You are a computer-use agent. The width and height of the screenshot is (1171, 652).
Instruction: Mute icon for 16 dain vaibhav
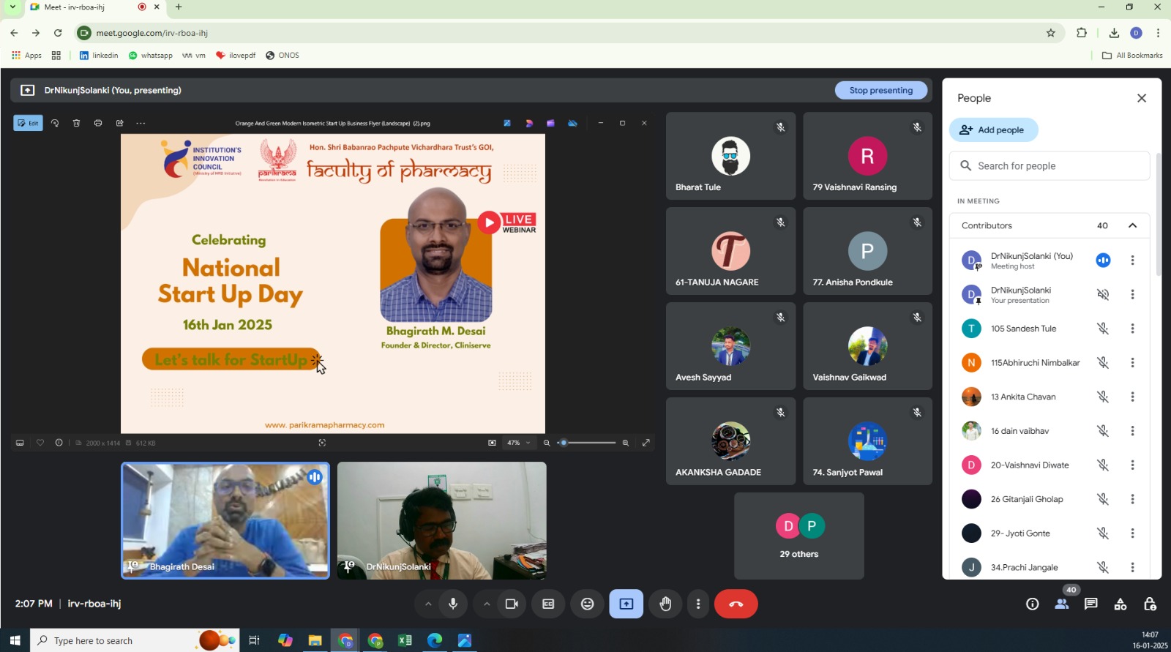(x=1103, y=431)
